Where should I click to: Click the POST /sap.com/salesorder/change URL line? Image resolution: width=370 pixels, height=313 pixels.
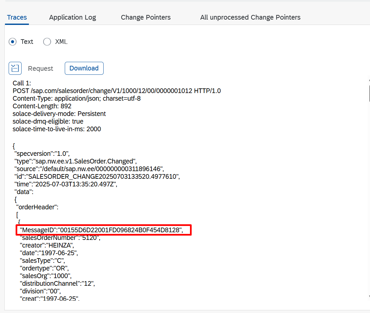(x=117, y=91)
